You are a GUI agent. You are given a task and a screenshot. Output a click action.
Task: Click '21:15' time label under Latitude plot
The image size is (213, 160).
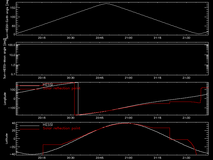click(157, 158)
